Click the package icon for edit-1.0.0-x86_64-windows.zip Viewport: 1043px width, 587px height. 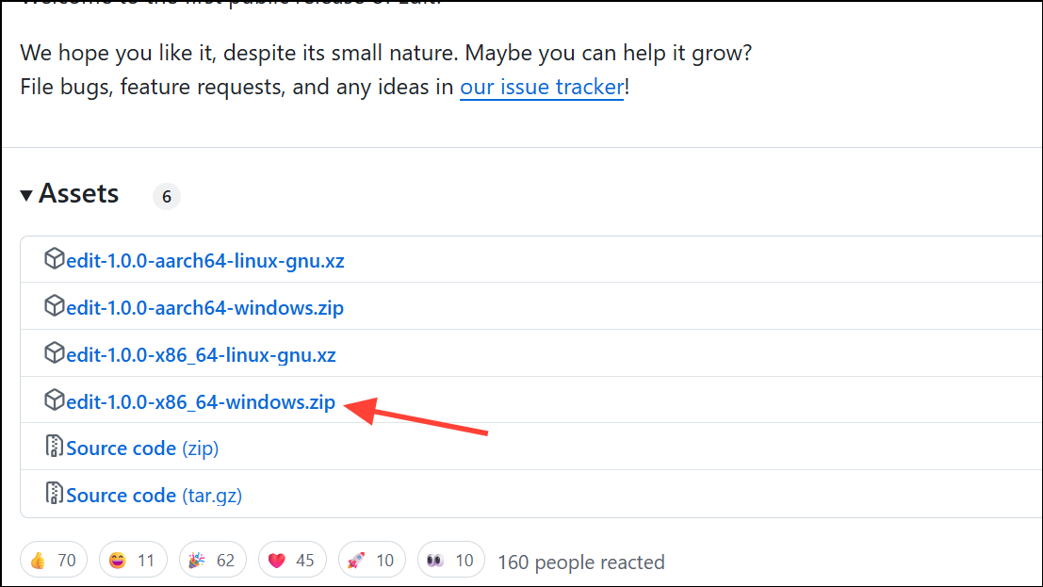click(54, 399)
